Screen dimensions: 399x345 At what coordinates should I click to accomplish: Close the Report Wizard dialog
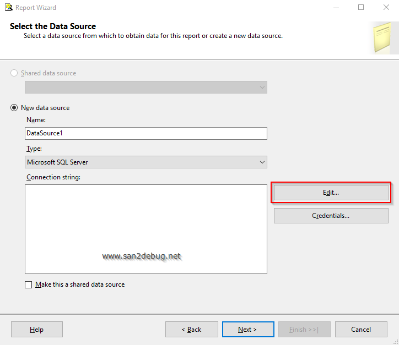click(x=386, y=8)
